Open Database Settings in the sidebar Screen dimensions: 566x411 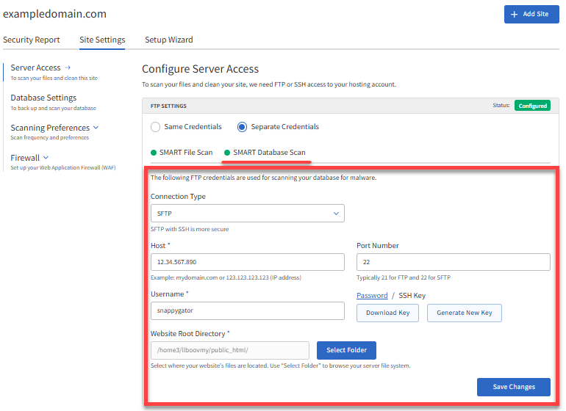[x=43, y=98]
